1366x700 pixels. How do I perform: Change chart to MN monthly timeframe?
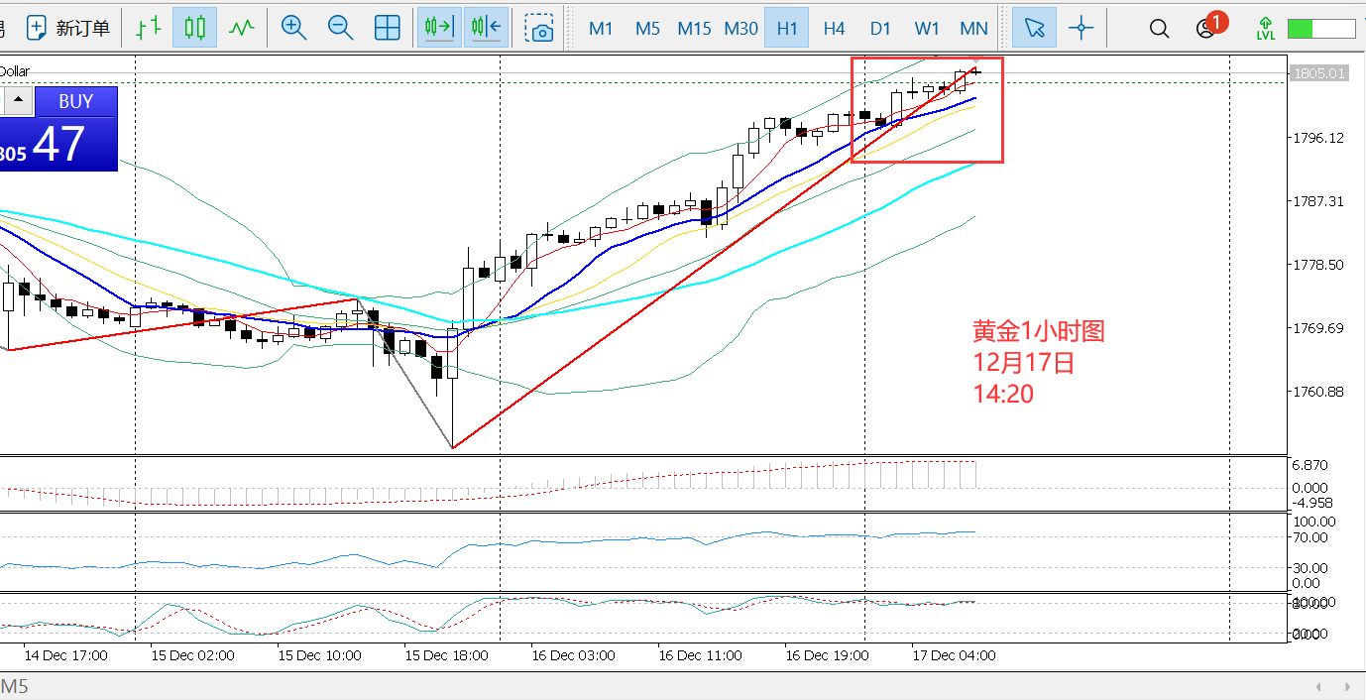(x=973, y=28)
